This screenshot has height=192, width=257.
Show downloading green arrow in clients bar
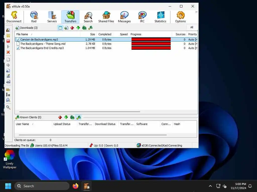click(x=66, y=117)
